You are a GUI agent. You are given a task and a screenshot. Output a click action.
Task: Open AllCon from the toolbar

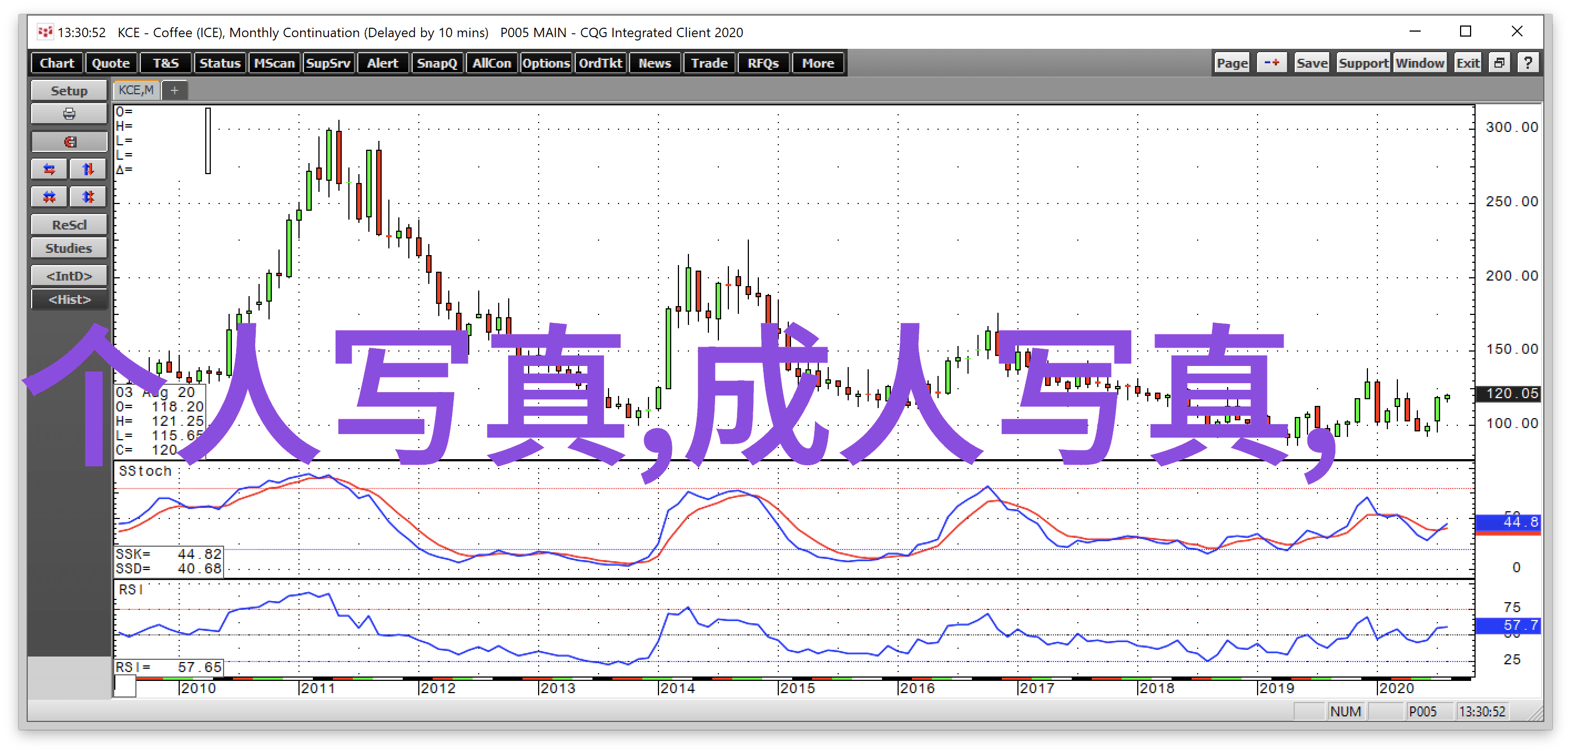[491, 63]
